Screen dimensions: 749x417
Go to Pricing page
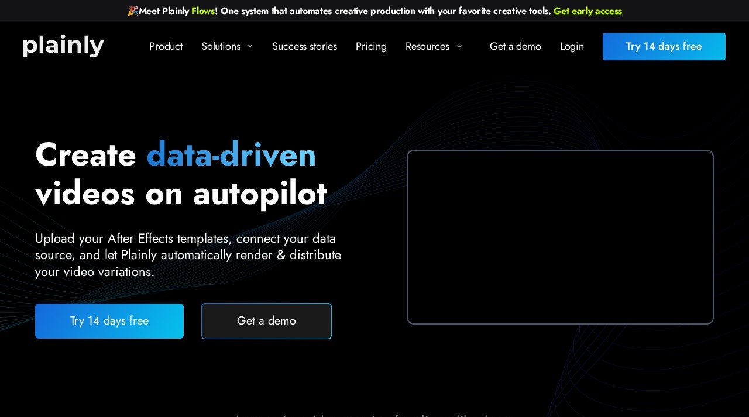tap(371, 46)
